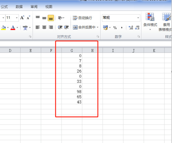Click the Increase Decimal icon
172x143 pixels.
coord(131,28)
